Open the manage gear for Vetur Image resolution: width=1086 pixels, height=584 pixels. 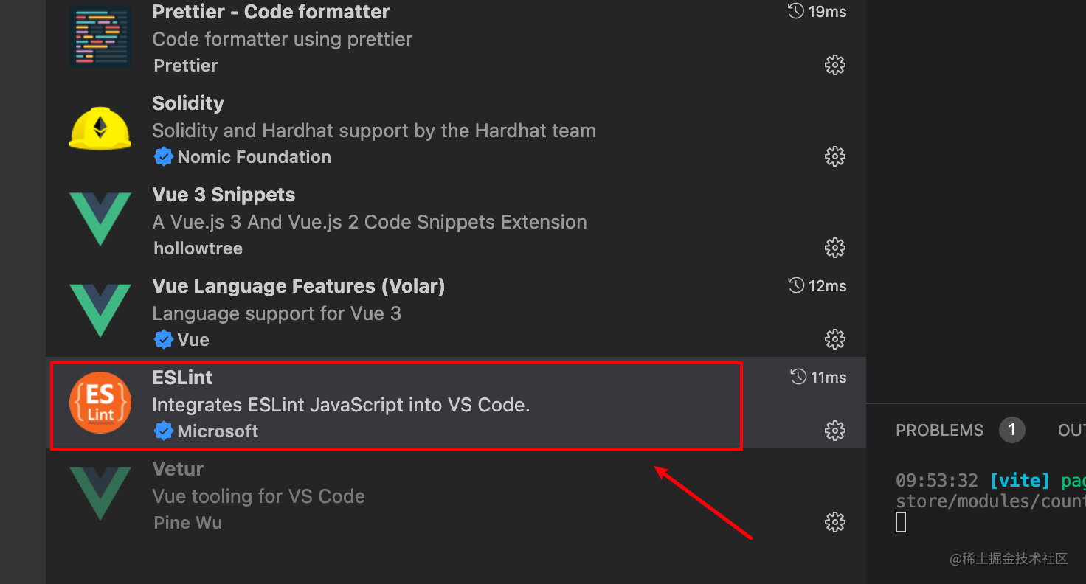[834, 521]
